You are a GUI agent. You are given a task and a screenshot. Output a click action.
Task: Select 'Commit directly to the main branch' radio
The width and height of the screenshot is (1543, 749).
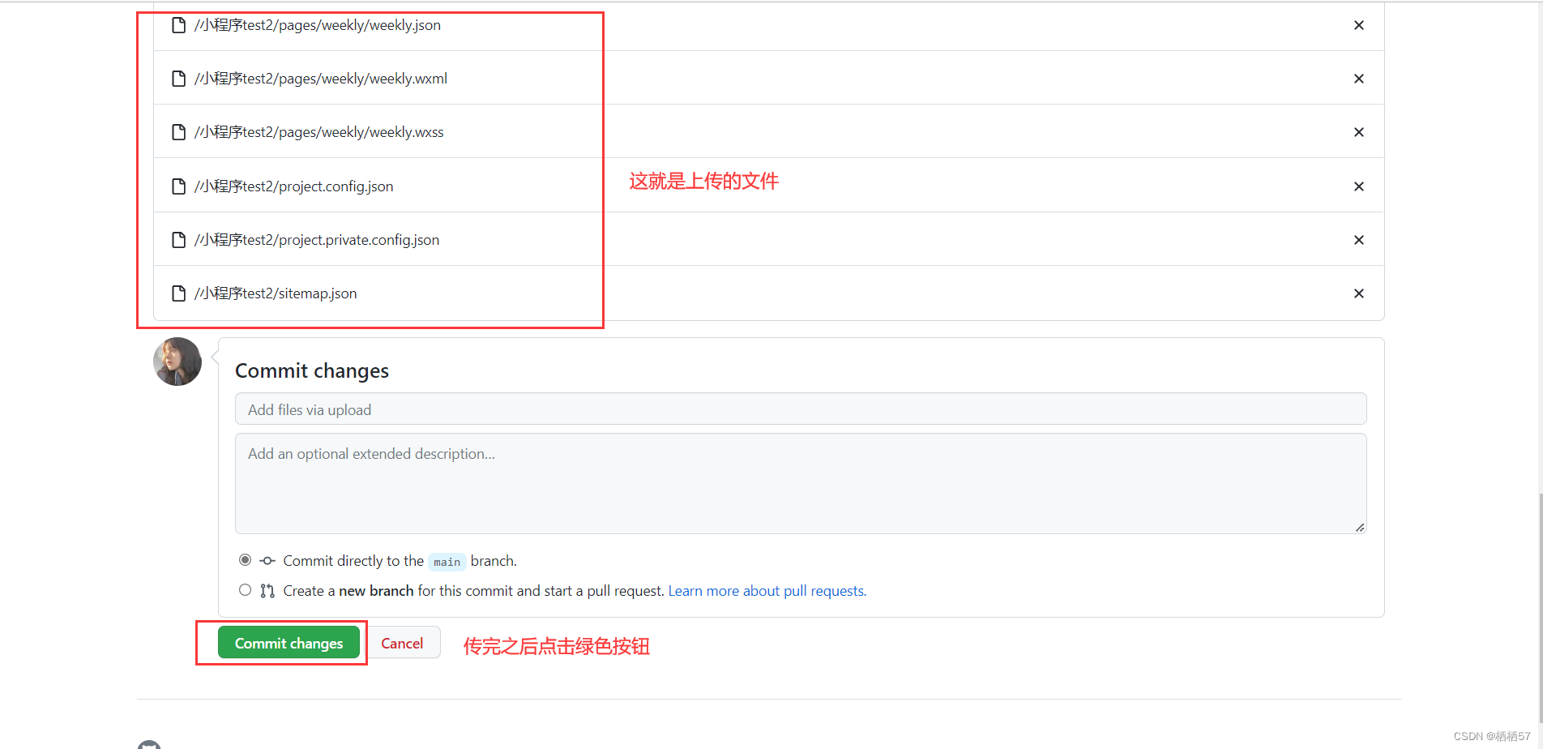[x=245, y=560]
